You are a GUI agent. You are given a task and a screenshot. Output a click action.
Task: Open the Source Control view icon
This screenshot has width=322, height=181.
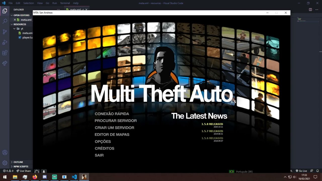click(x=5, y=32)
